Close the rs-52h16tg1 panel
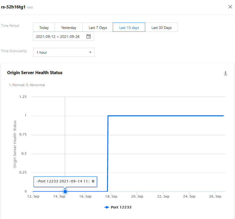235x219 pixels. [x=230, y=7]
